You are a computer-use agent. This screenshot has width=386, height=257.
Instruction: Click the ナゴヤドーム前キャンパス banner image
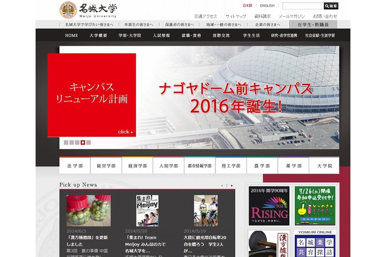pyautogui.click(x=237, y=97)
